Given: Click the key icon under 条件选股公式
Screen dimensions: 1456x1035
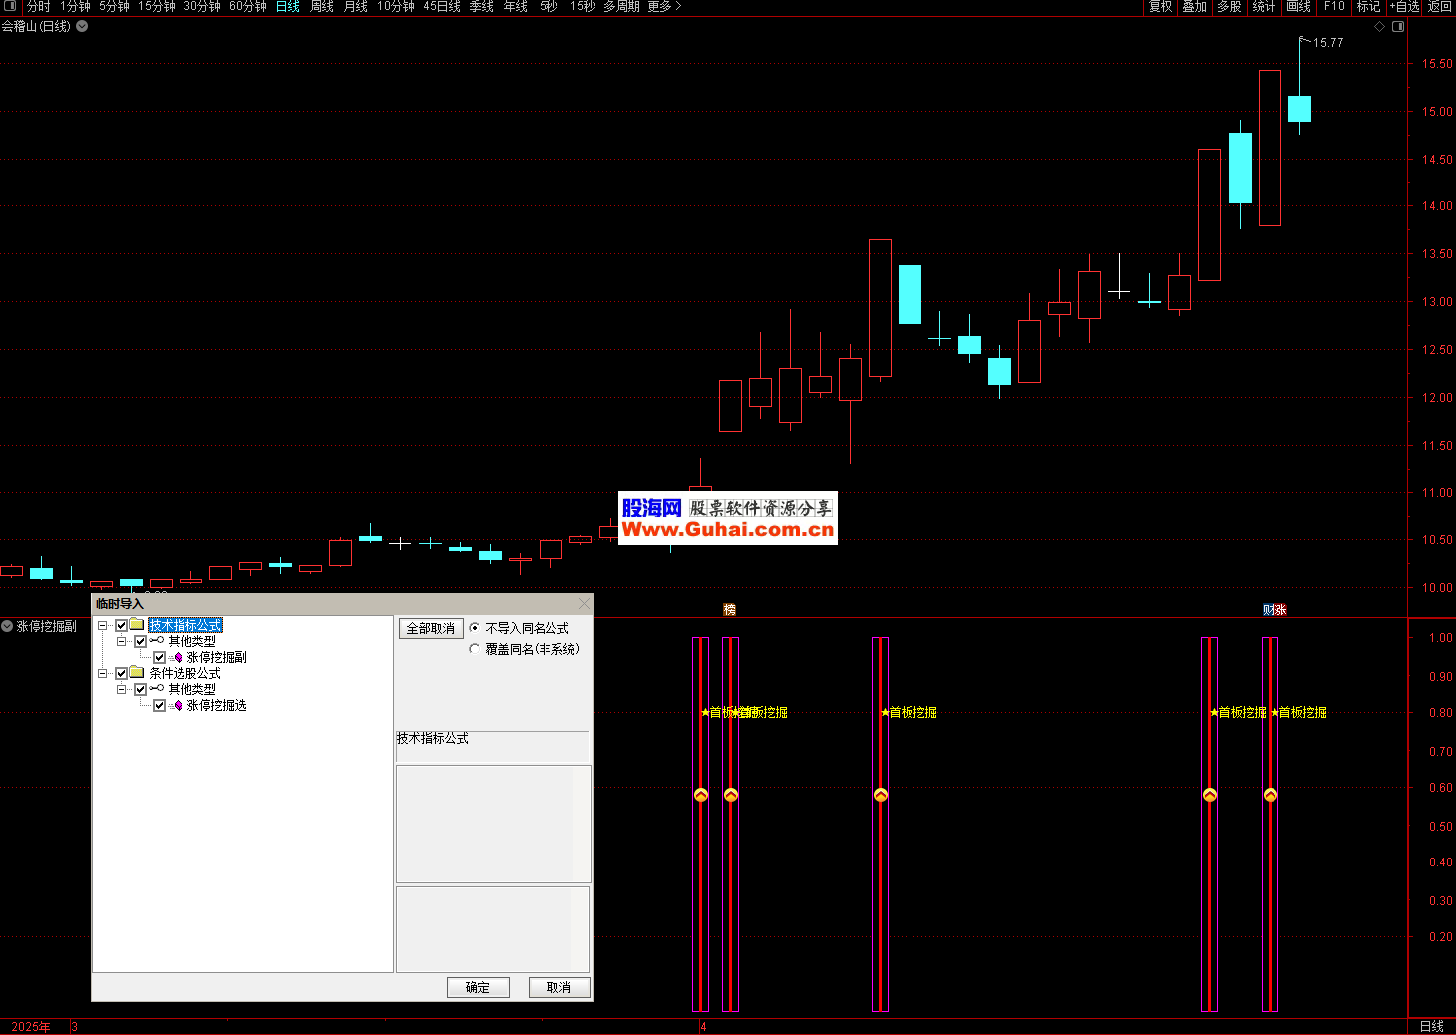Looking at the screenshot, I should click(157, 689).
